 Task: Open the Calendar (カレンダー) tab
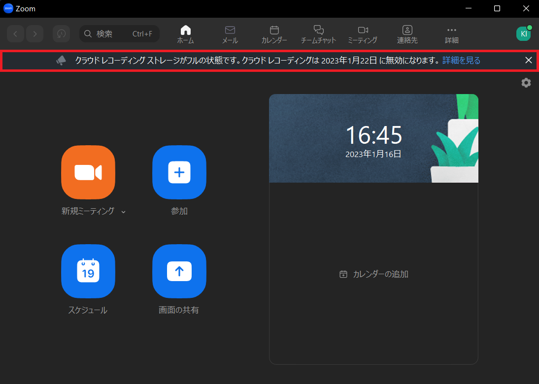pyautogui.click(x=274, y=34)
